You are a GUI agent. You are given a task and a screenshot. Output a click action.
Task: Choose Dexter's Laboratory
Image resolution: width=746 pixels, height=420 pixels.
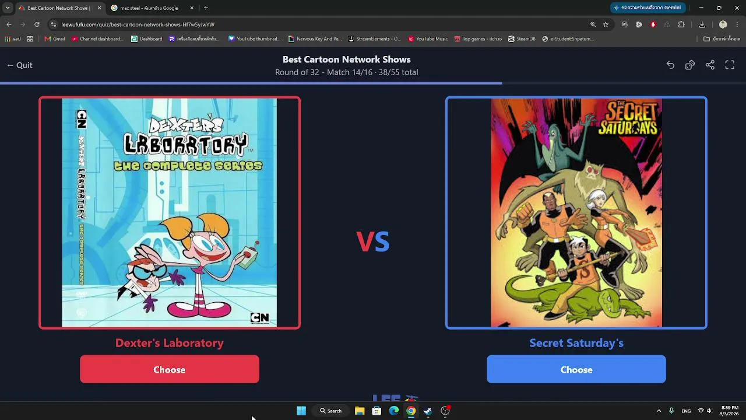coord(170,369)
